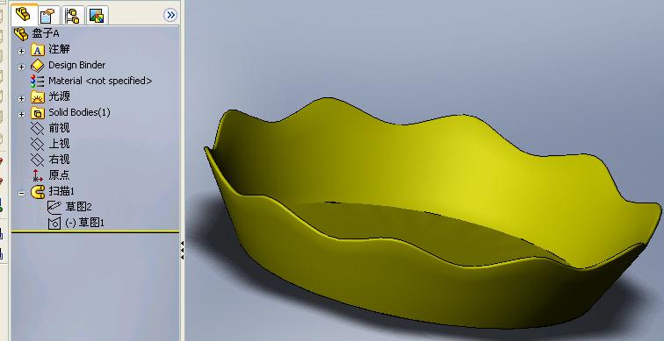The height and width of the screenshot is (341, 664).
Task: Select the 注解 label
Action: click(x=59, y=49)
